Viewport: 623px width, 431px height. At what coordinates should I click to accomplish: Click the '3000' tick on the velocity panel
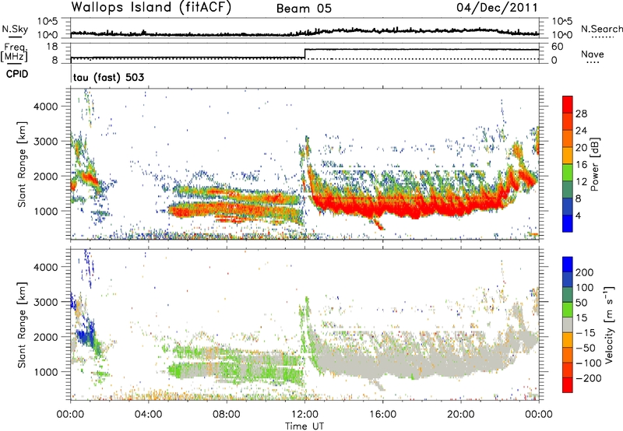coord(46,302)
